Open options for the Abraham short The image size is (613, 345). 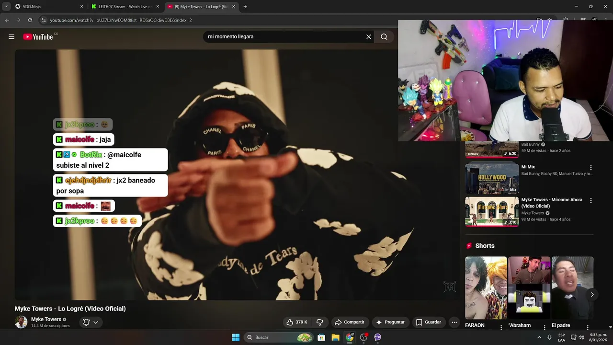(545, 327)
